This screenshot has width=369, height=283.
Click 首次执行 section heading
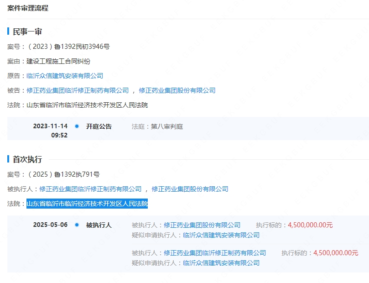click(x=27, y=159)
